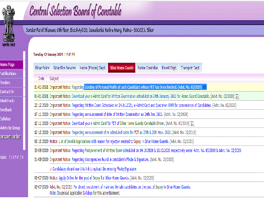Open admit card icon beside 01-01-2021 notice
This screenshot has width=264, height=198.
click(237, 96)
